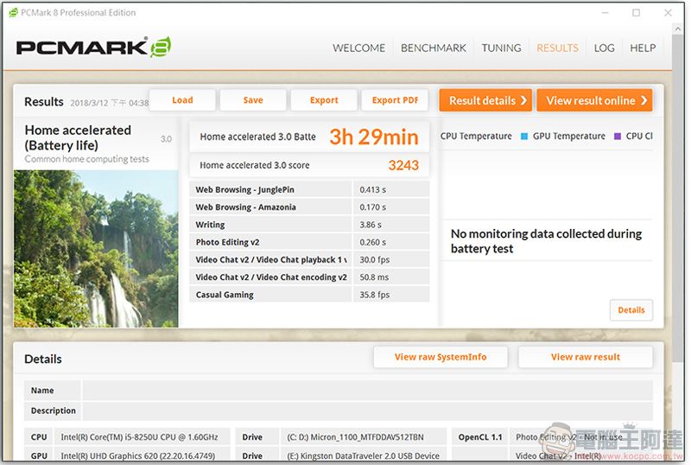
Task: Click the Name input field
Action: pos(367,391)
